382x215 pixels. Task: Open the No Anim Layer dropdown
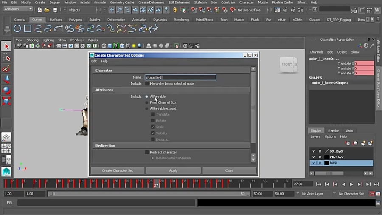(x=298, y=194)
